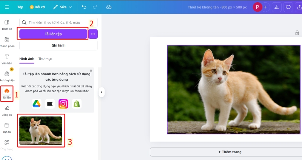Viewport: 302px width, 160px height.
Task: Select the uploaded kitten thumbnail
Action: point(41,130)
